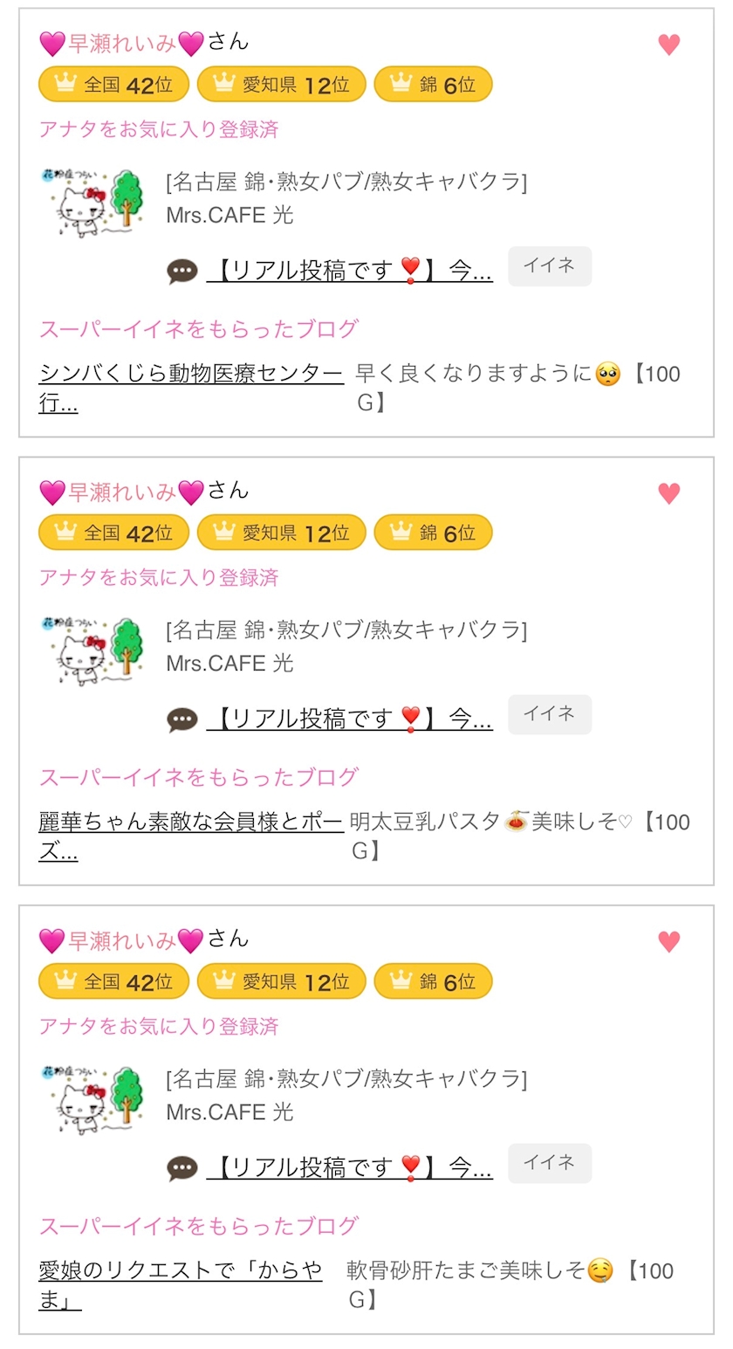Screen dimensions: 733x1349
Task: Click the Hello Kitty avatar in the 愛娘のリクエスト card
Action: 92,1098
